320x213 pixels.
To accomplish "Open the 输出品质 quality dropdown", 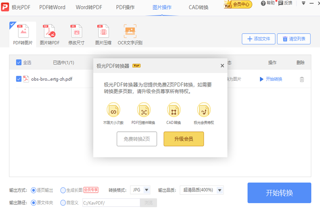I will (219, 190).
